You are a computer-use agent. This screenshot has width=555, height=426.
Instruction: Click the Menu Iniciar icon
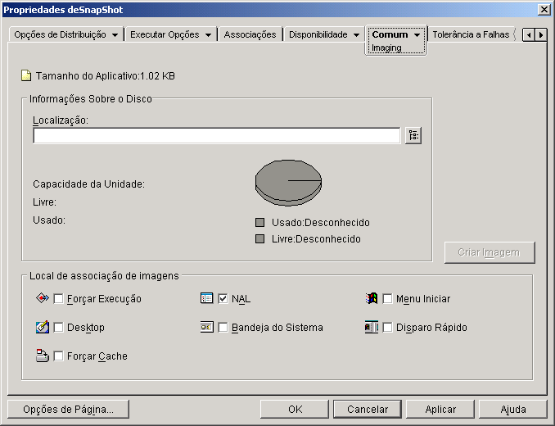click(372, 298)
